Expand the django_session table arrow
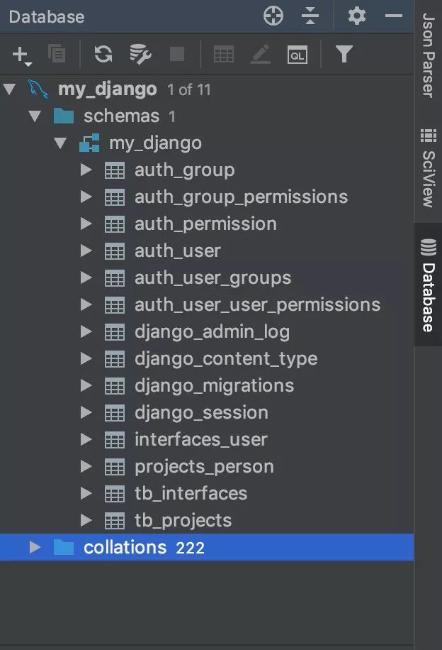Screen dimensions: 442x650 point(86,413)
